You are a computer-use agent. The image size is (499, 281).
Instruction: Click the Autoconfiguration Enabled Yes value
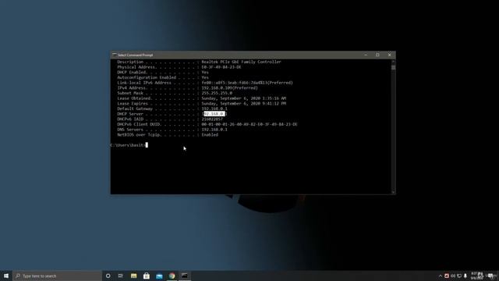coord(205,77)
